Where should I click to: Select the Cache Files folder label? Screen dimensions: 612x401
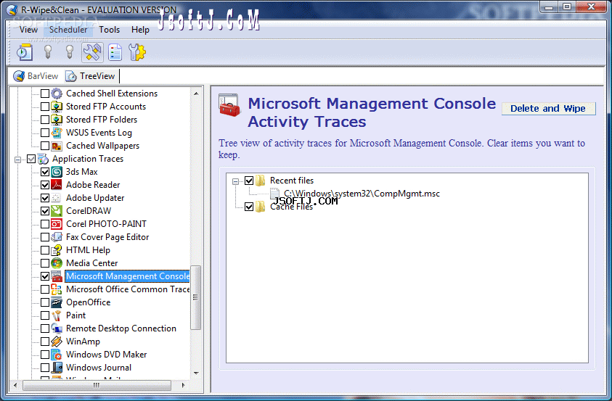[x=291, y=207]
